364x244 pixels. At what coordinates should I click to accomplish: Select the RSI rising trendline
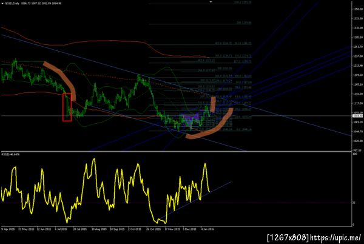[196, 200]
